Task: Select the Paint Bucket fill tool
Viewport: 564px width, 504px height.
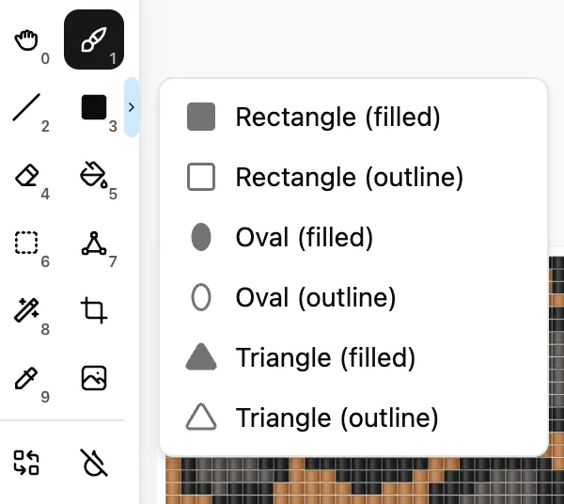Action: (x=94, y=175)
